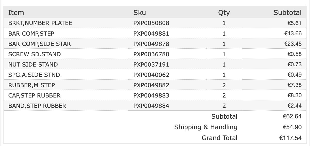Click the NUT SIDE STAND item

click(x=33, y=64)
